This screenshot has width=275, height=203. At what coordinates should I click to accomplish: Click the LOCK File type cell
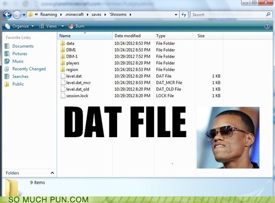click(165, 96)
